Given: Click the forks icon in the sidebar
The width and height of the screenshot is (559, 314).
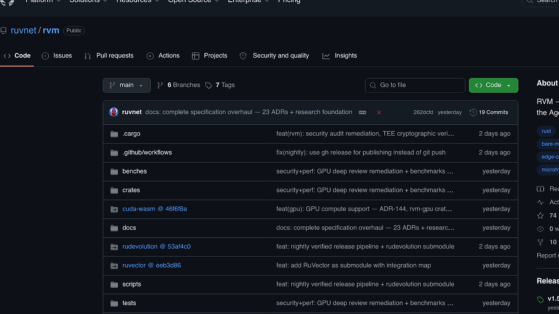Looking at the screenshot, I should pos(541,242).
